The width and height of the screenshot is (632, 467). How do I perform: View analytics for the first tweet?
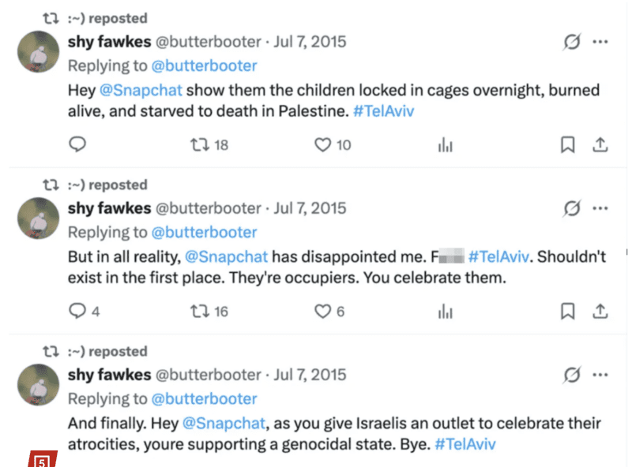(446, 144)
